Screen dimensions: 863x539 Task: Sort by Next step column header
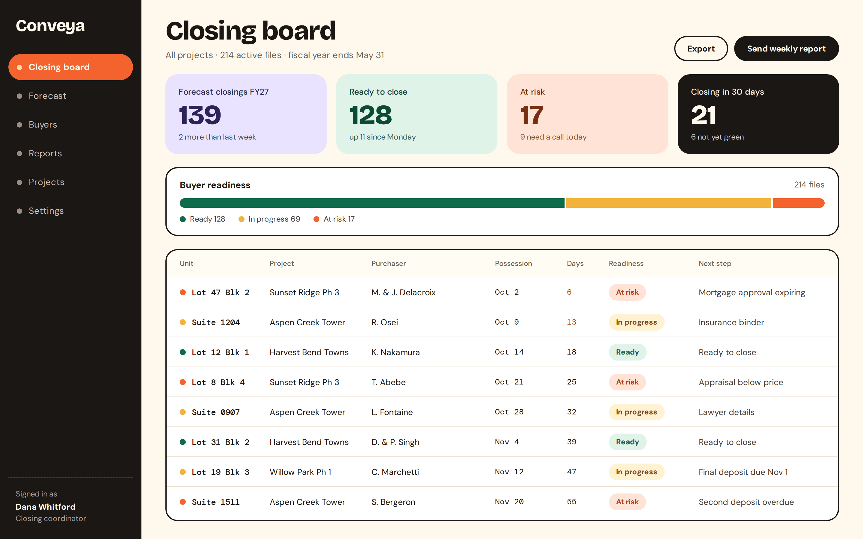(715, 264)
